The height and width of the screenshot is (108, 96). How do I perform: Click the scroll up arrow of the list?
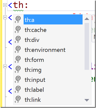87,19
